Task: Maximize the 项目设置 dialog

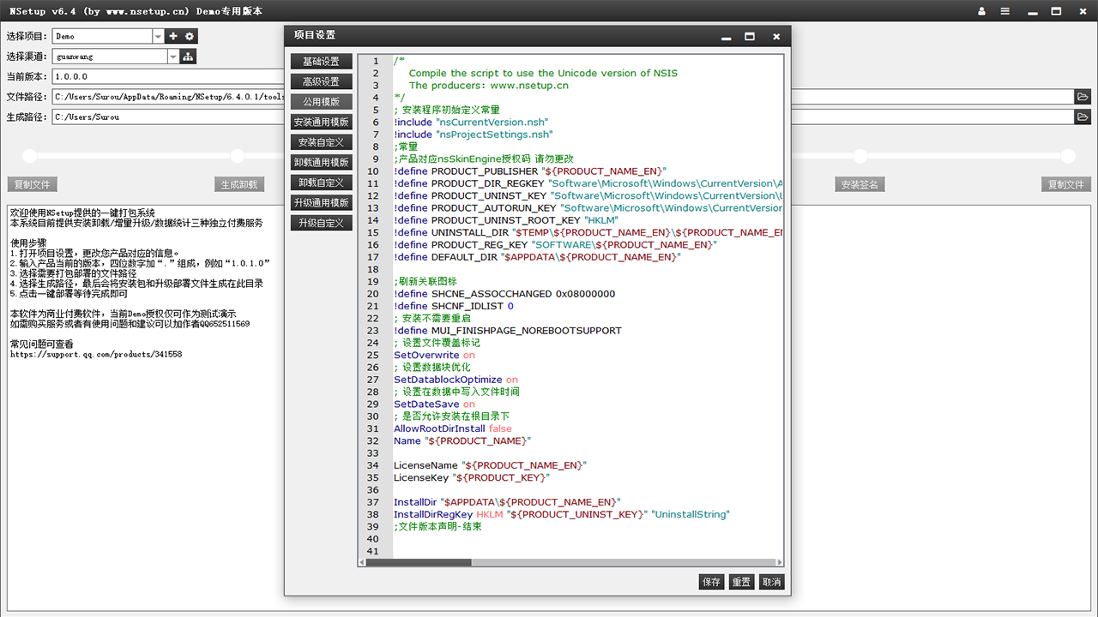Action: (750, 36)
